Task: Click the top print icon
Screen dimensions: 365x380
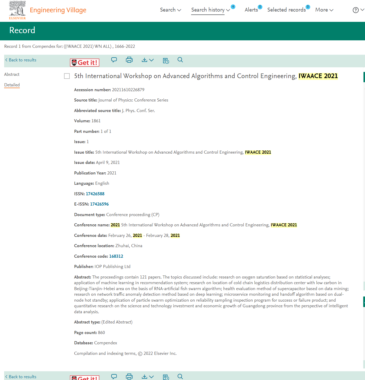Action: pos(129,60)
